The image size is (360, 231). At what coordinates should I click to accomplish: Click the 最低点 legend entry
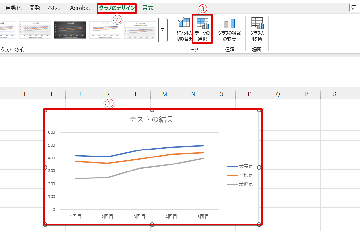tap(245, 184)
